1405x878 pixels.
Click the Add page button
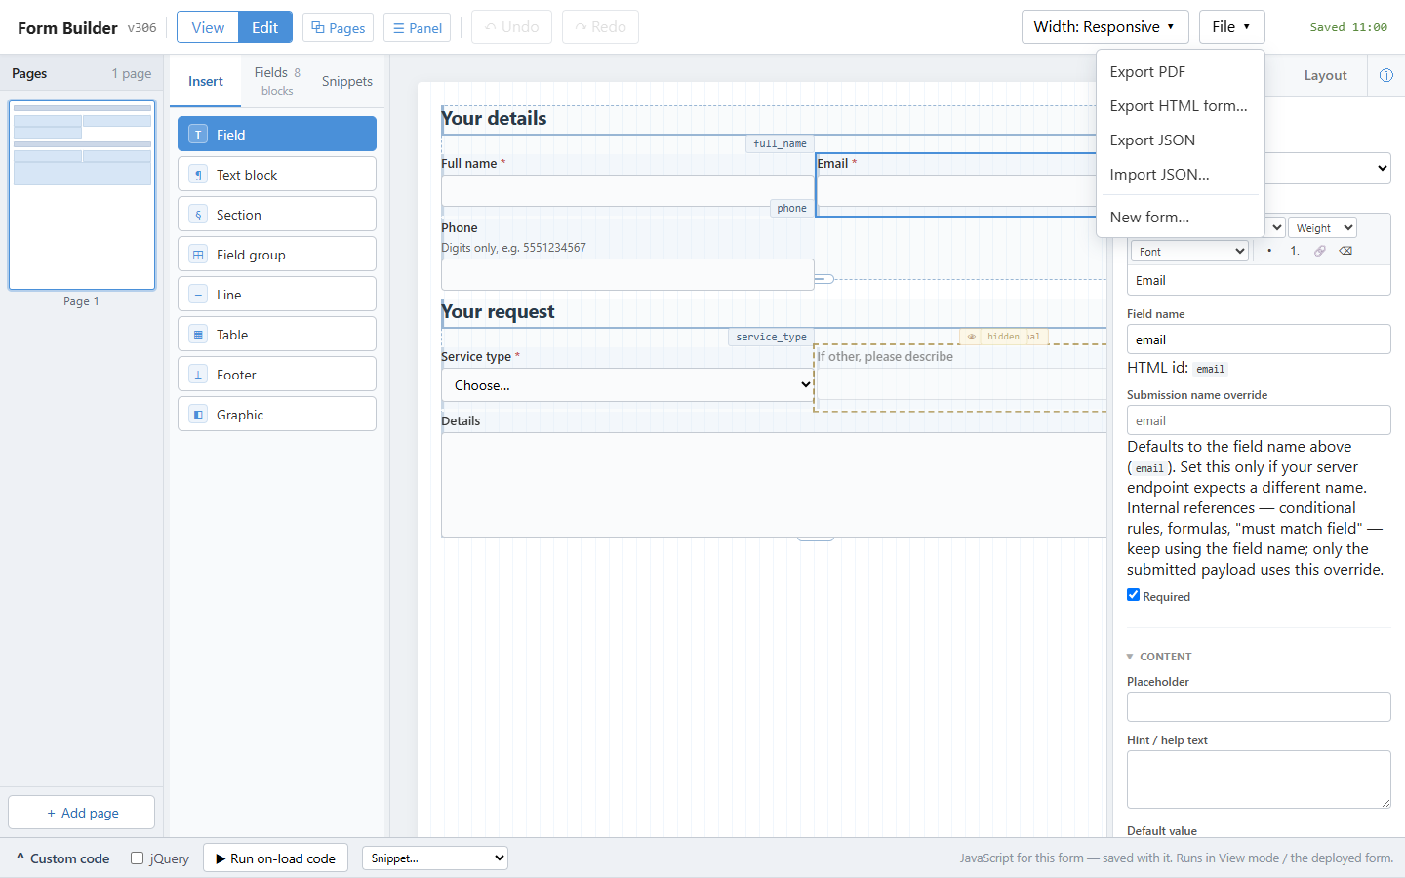(x=82, y=813)
